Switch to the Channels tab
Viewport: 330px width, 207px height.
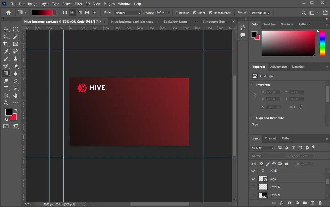click(x=271, y=138)
